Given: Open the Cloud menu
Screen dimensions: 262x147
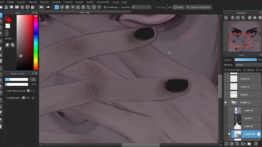Looking at the screenshot, I should (115, 2).
